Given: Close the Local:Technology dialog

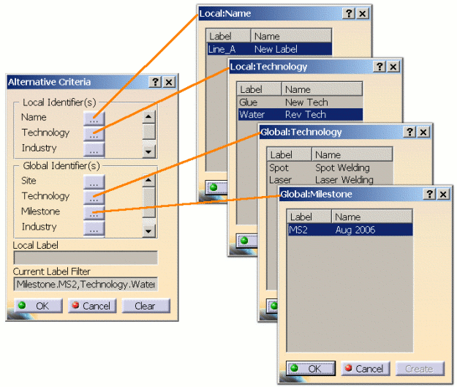Looking at the screenshot, I should point(393,67).
